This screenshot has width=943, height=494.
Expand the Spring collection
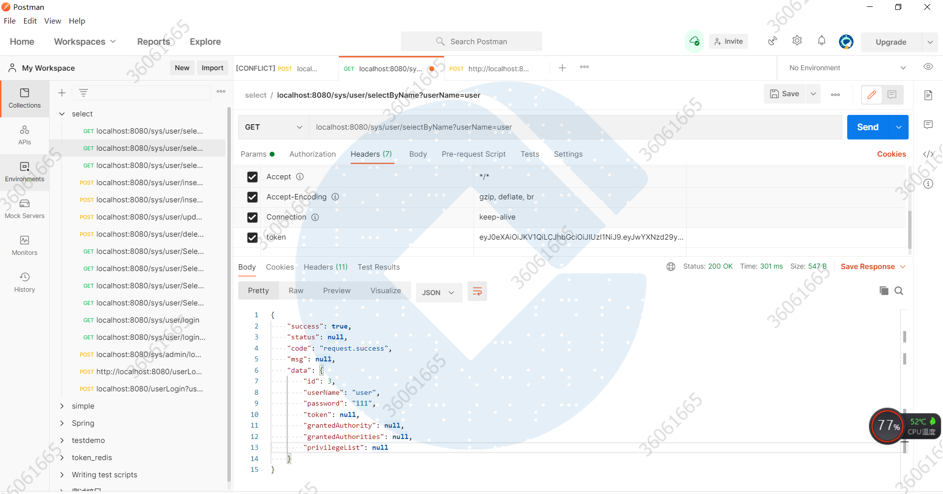coord(62,423)
